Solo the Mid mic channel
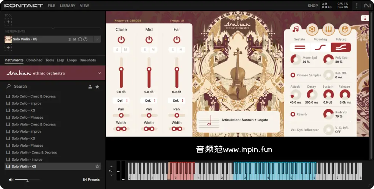This screenshot has width=374, height=189. 145,50
